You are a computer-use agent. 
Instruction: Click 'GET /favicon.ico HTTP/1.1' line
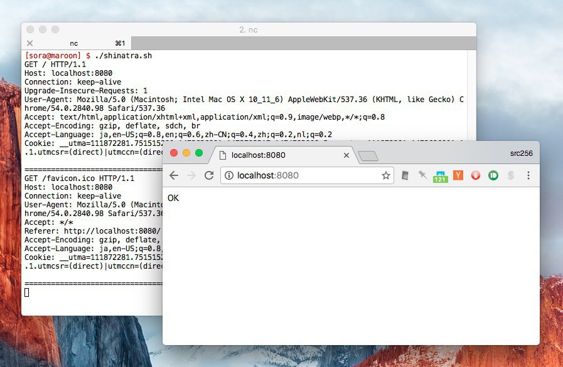[x=79, y=178]
